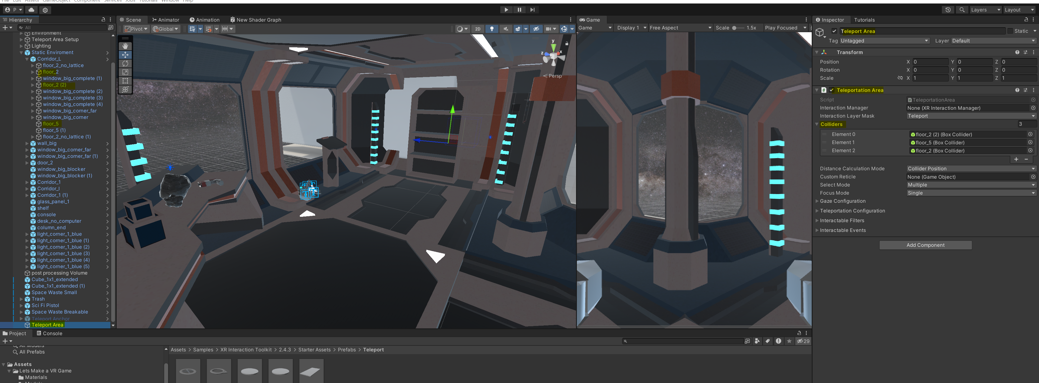This screenshot has height=383, width=1039.
Task: Select the Scale tool in Scene
Action: click(125, 72)
